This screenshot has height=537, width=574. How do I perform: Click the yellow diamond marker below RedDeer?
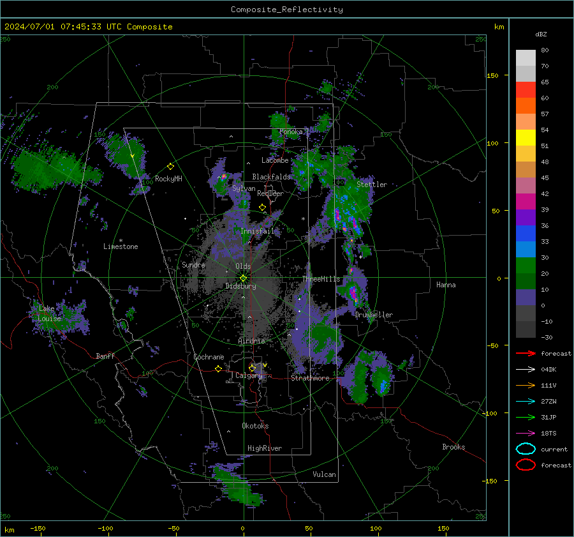262,208
